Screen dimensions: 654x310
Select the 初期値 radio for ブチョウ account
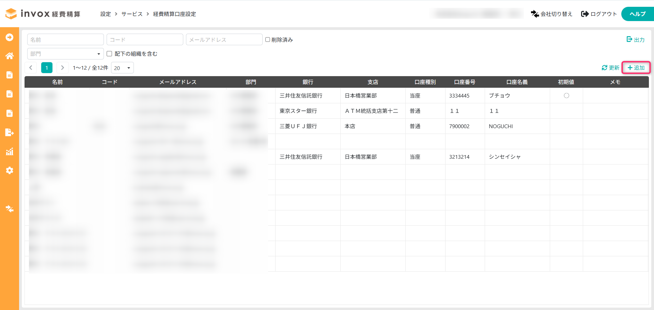pyautogui.click(x=566, y=96)
